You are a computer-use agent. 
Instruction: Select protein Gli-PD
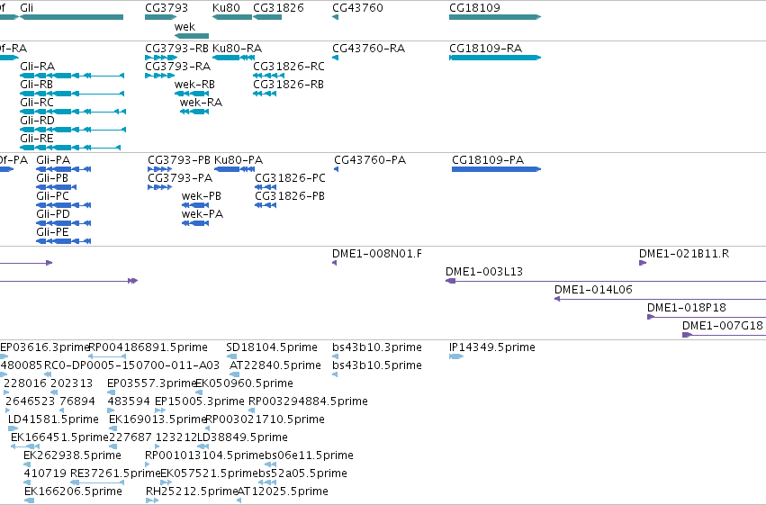tap(64, 223)
